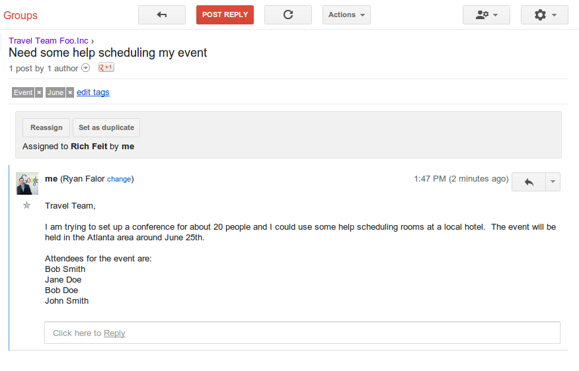This screenshot has width=579, height=371.
Task: Click the refresh icon button
Action: pyautogui.click(x=288, y=15)
